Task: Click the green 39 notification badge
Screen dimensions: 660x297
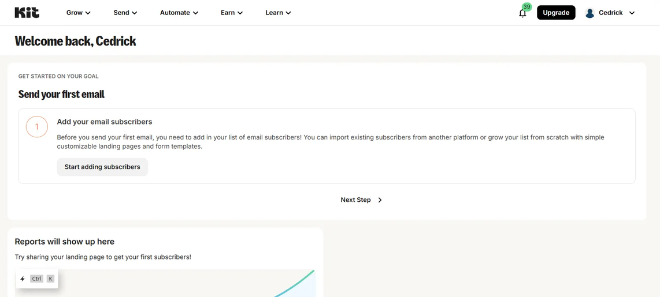Action: coord(526,7)
